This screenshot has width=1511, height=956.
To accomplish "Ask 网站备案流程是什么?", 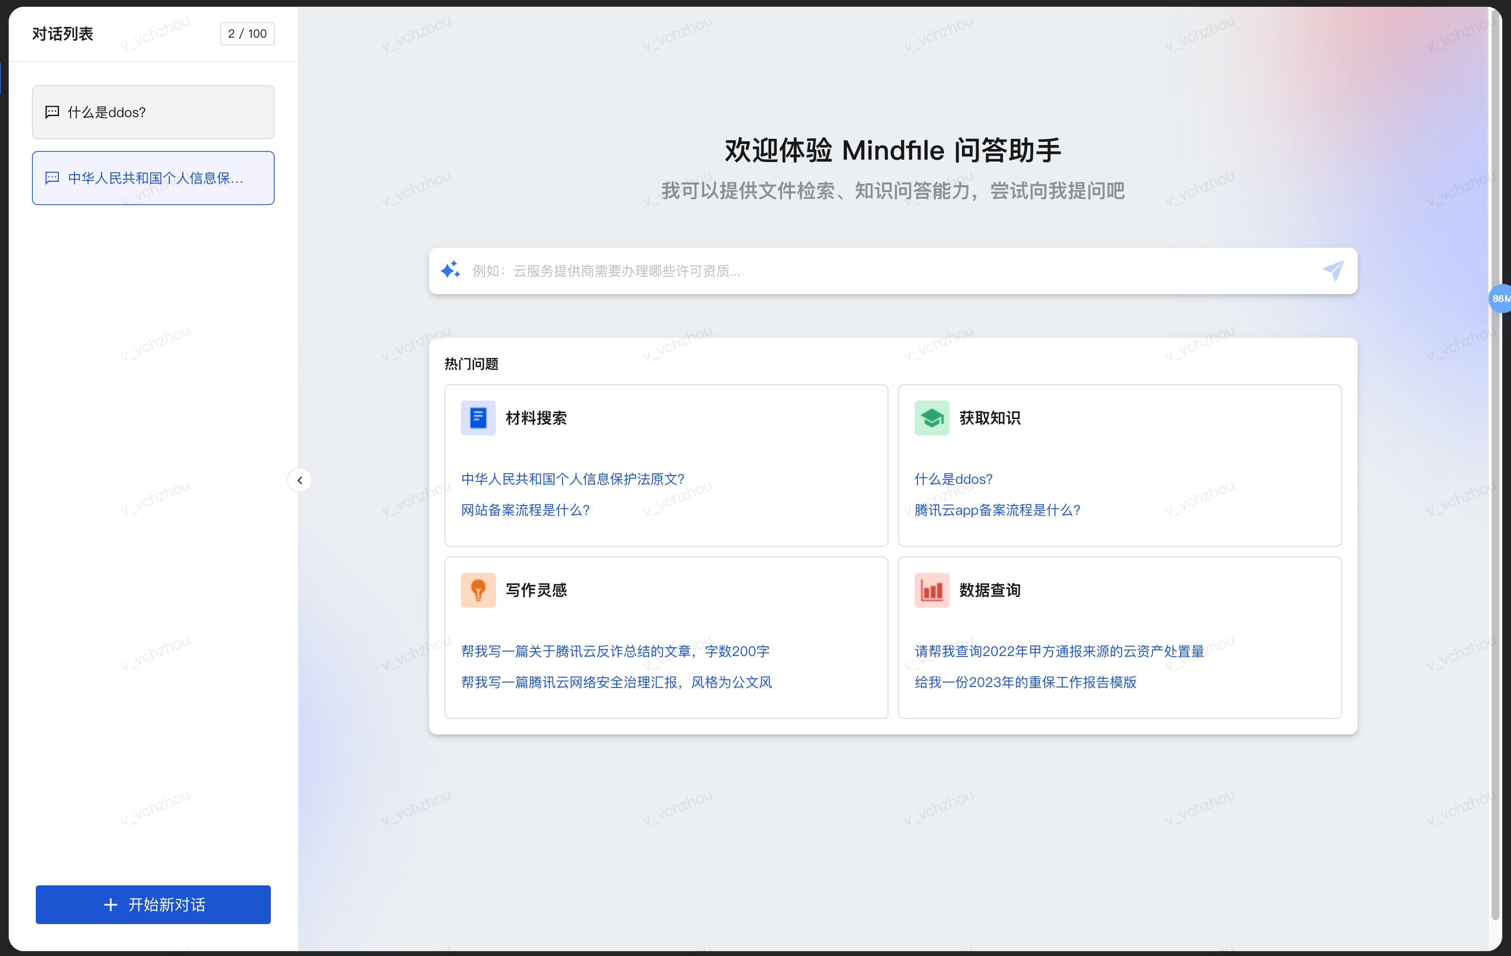I will pos(525,510).
